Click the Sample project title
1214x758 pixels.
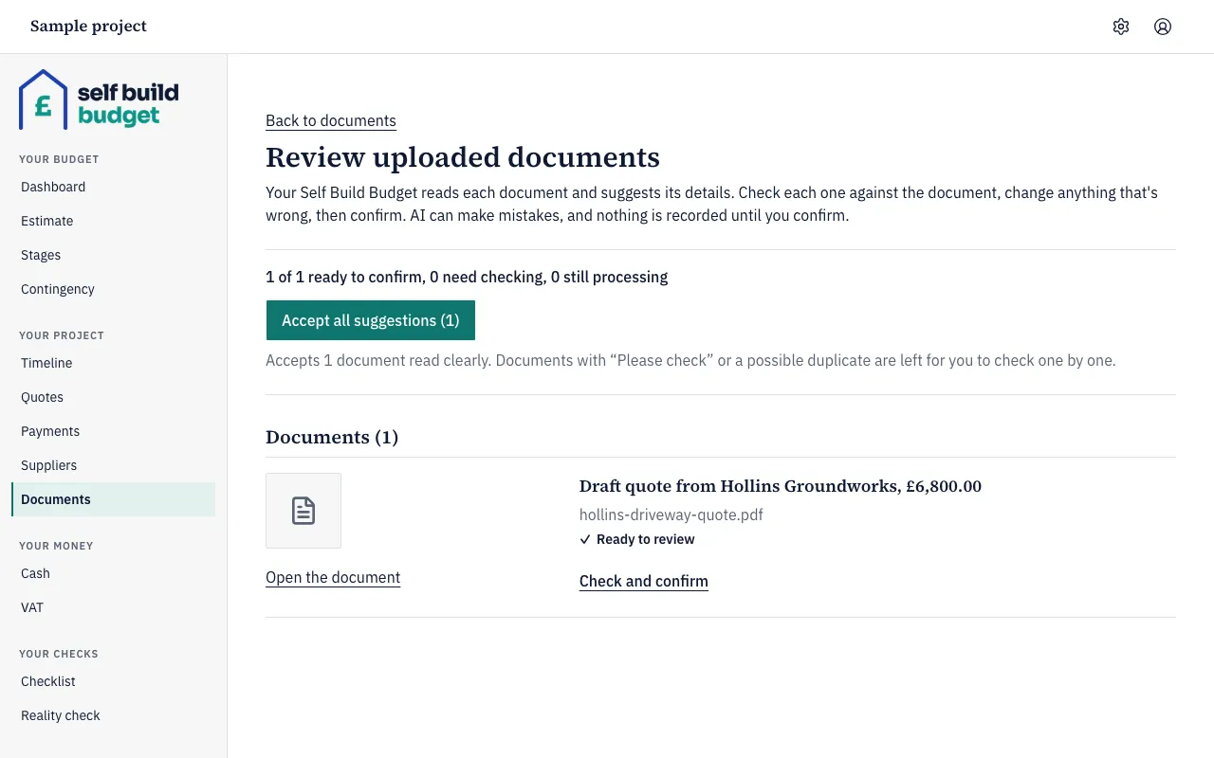coord(88,27)
